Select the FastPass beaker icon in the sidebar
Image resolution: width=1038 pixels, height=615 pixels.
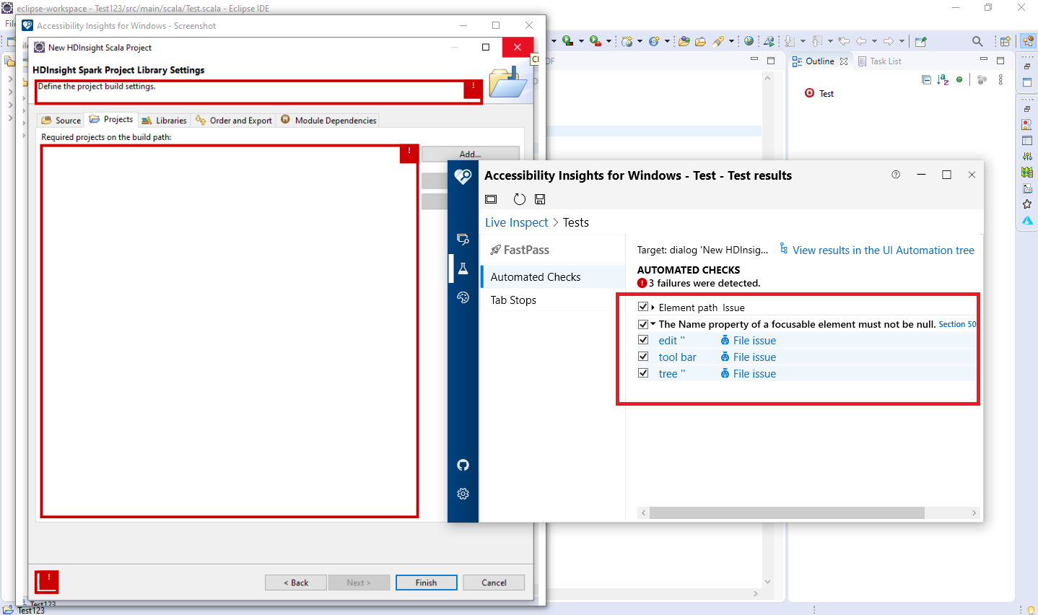pos(463,268)
